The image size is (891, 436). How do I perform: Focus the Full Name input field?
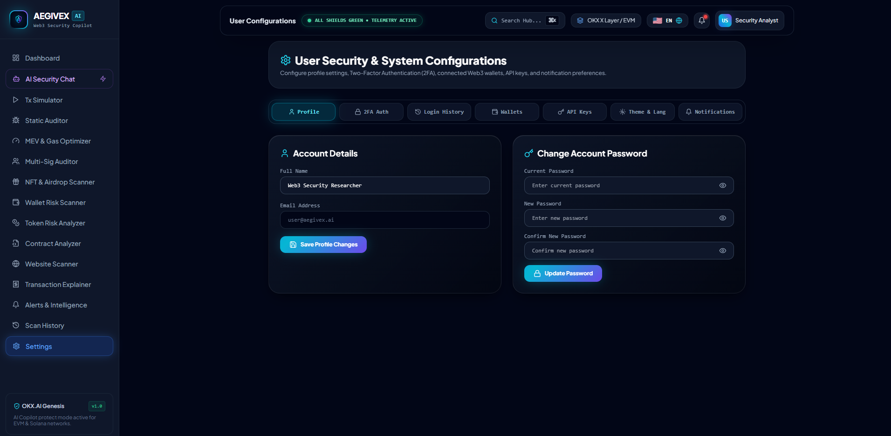point(385,185)
